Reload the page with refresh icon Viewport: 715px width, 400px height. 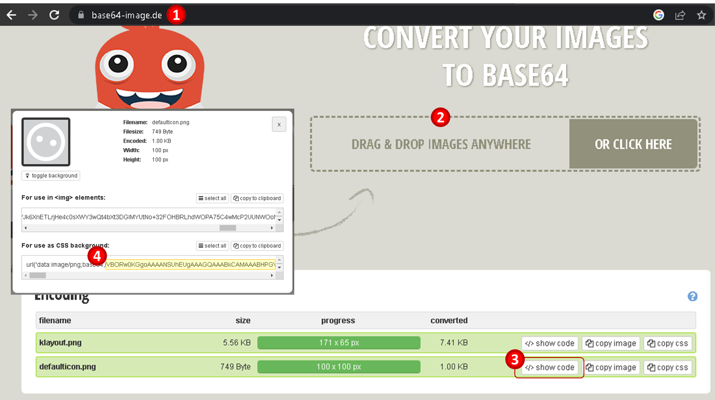coord(54,15)
